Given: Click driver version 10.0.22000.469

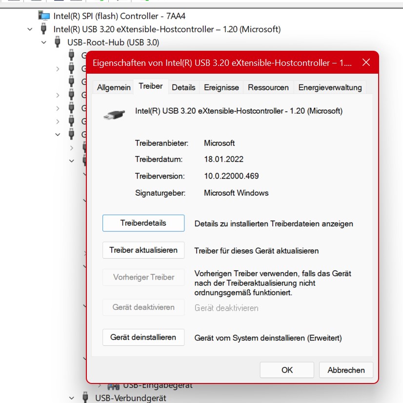Looking at the screenshot, I should [231, 176].
